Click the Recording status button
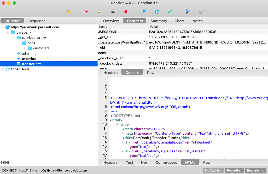The image size is (268, 174). pyautogui.click(x=234, y=170)
